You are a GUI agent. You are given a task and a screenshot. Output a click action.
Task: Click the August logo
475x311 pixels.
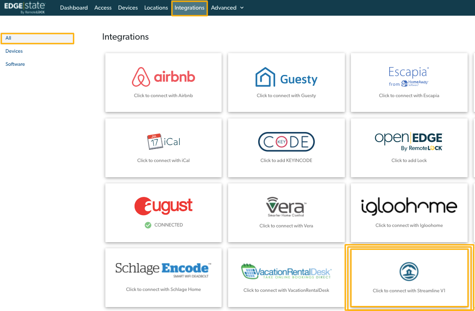click(x=164, y=206)
